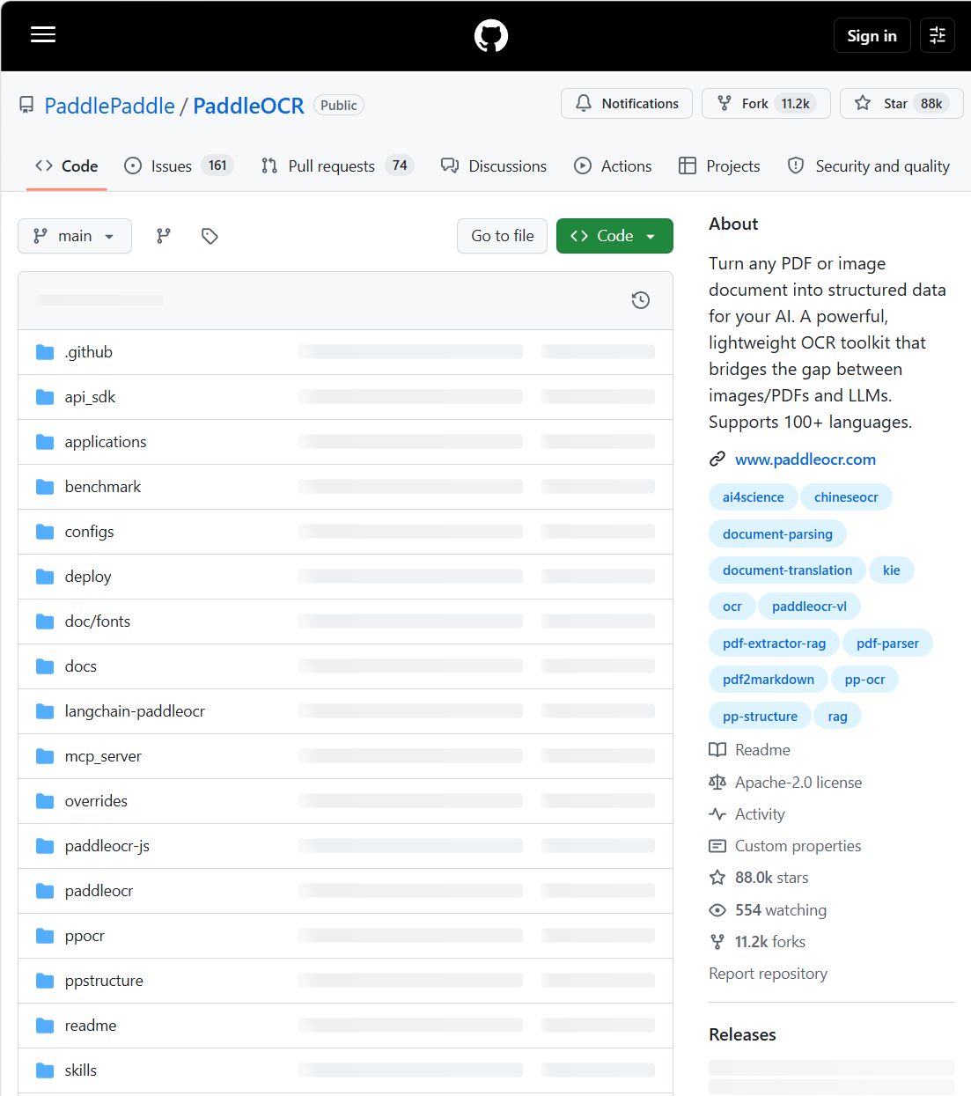Click the GitHub Octocat logo
The width and height of the screenshot is (971, 1096).
(x=491, y=36)
